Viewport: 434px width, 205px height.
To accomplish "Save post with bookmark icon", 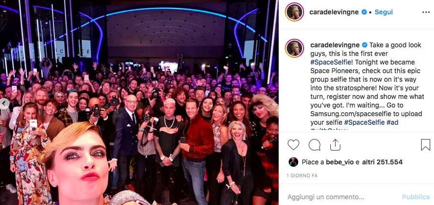I will point(425,145).
